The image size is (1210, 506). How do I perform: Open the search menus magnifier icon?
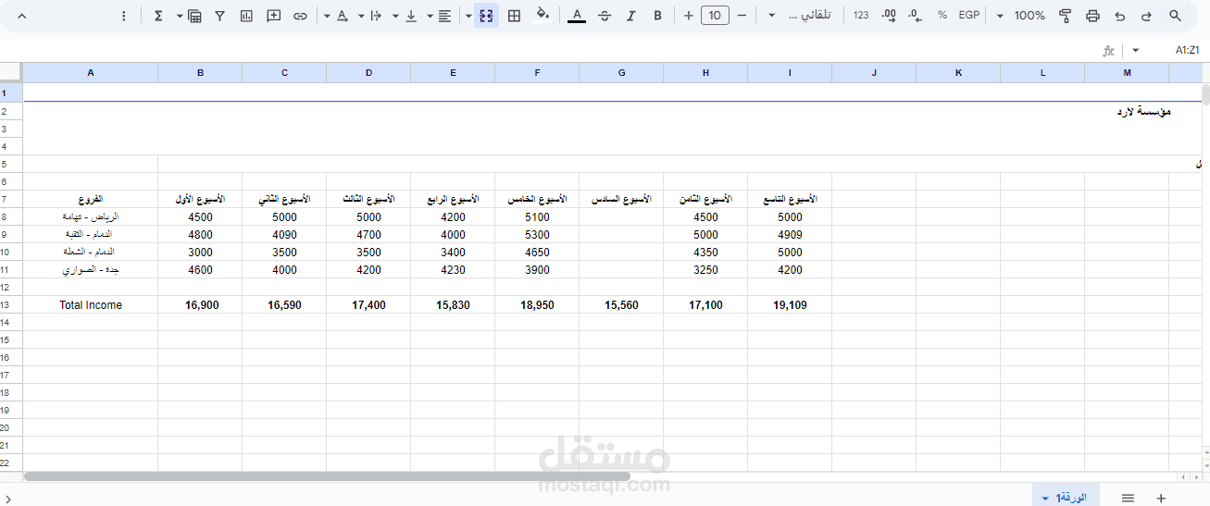point(1175,16)
